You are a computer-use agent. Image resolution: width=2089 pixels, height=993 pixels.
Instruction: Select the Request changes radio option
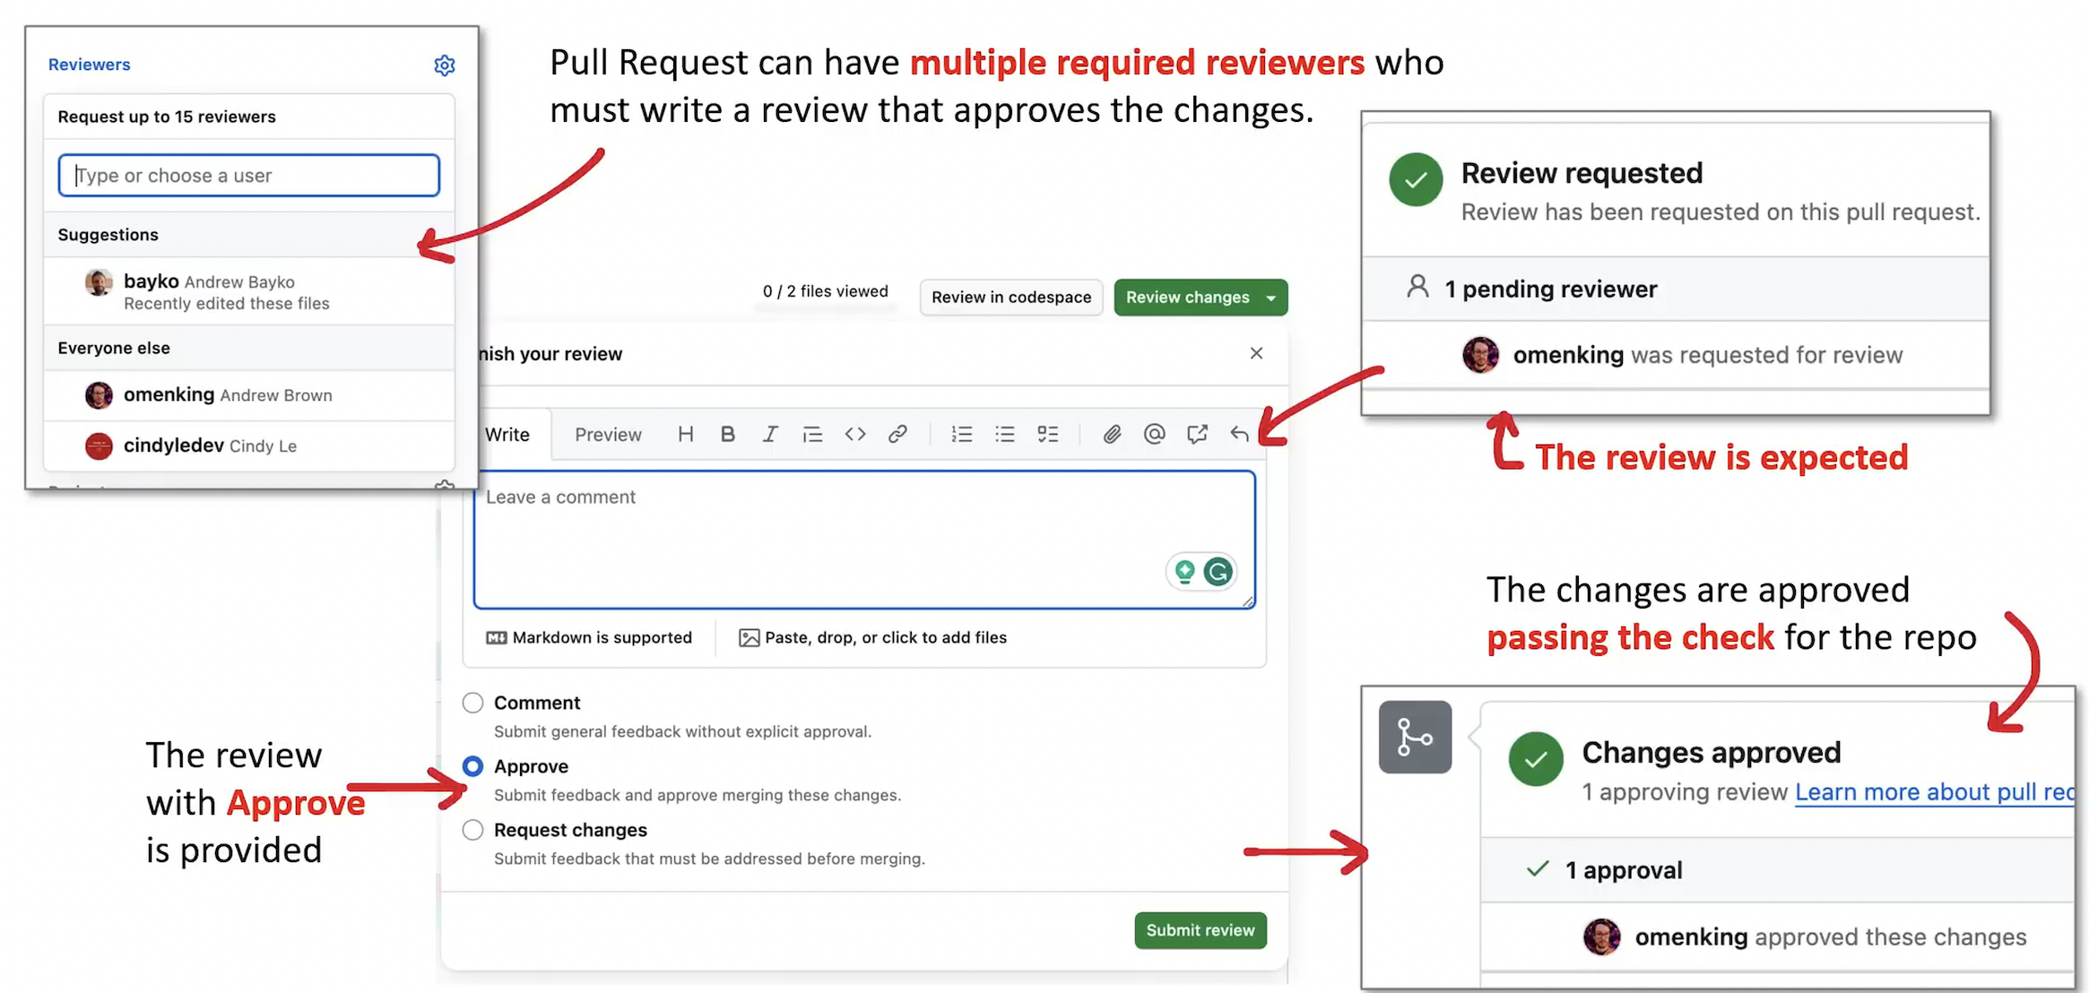pos(472,830)
